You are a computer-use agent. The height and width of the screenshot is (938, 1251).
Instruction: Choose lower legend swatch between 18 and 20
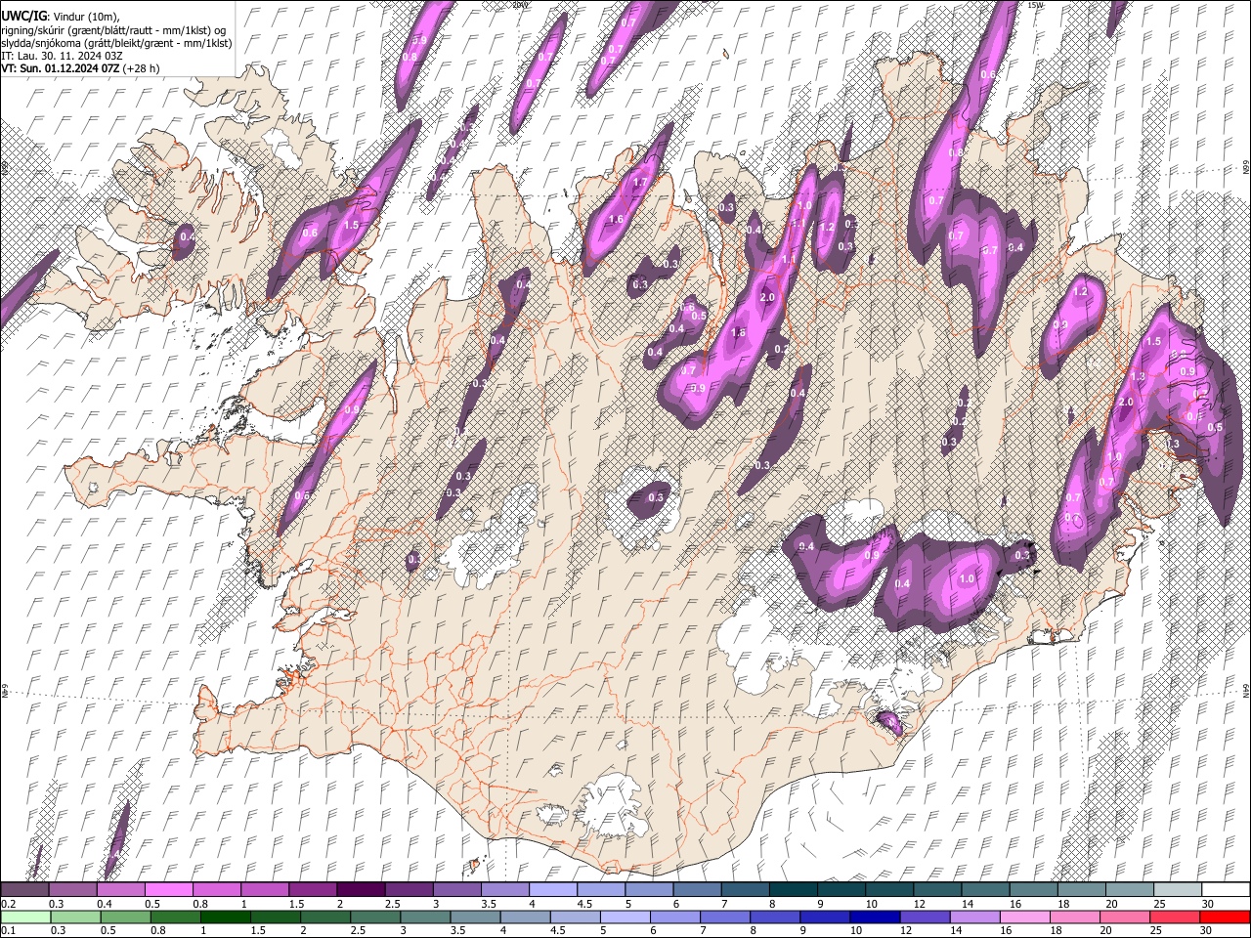[x=1073, y=917]
